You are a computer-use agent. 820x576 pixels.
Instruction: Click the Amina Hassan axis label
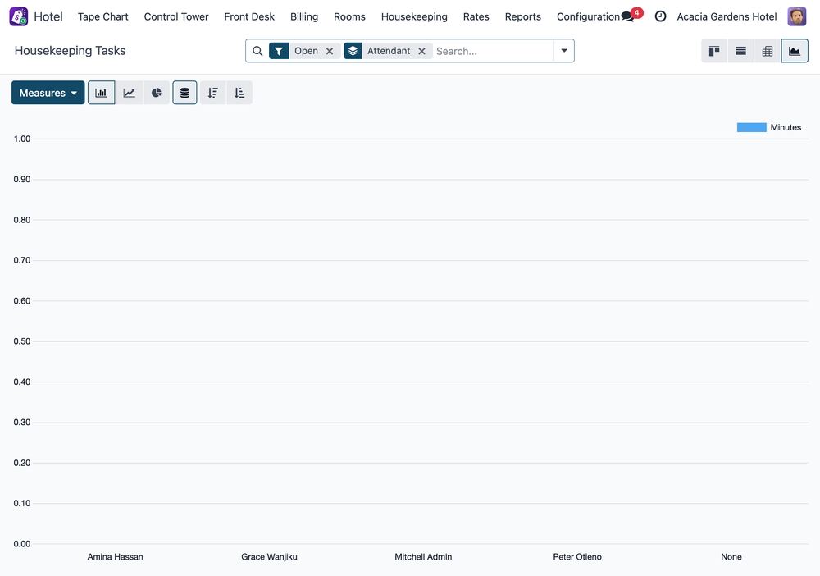pos(115,556)
